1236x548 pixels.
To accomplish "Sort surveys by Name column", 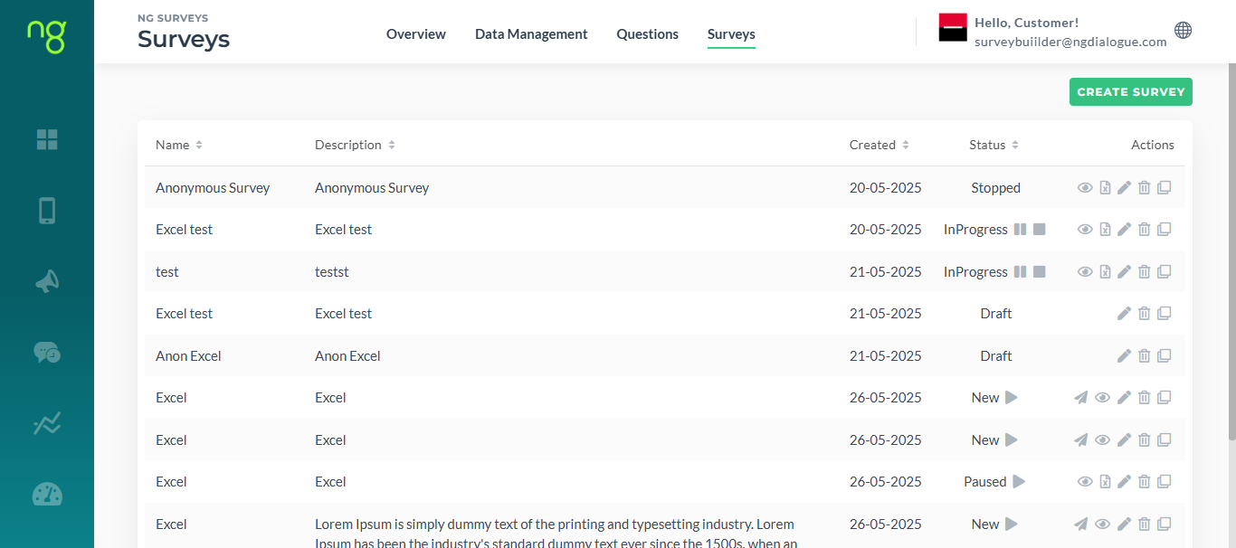I will 179,145.
